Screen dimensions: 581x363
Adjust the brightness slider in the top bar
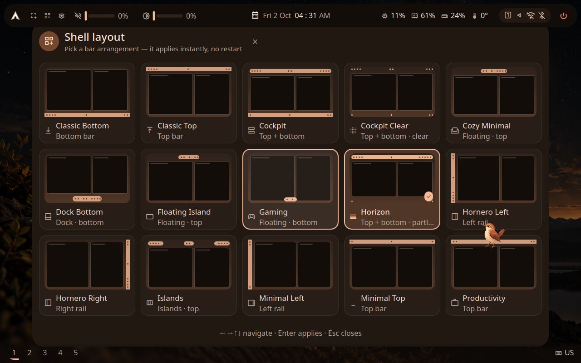[x=168, y=16]
